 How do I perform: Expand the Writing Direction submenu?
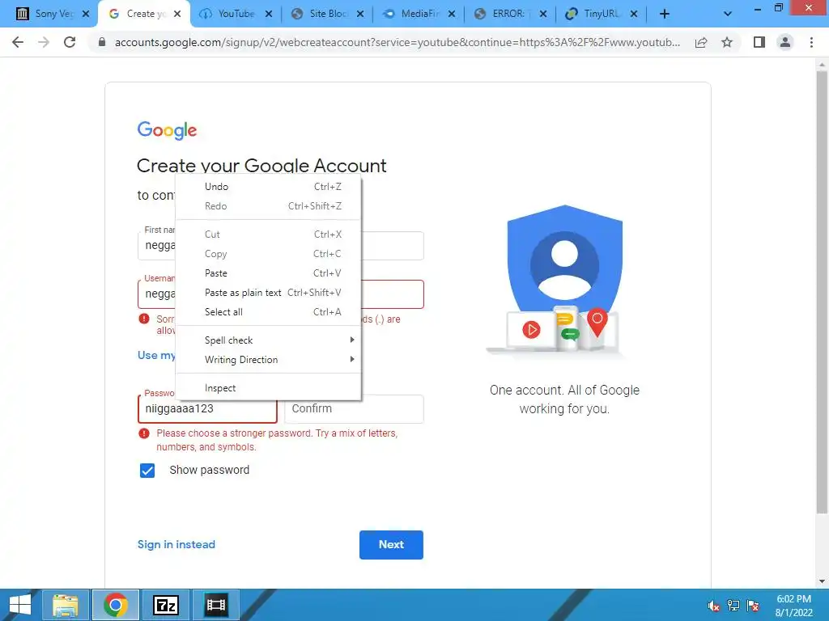[268, 360]
